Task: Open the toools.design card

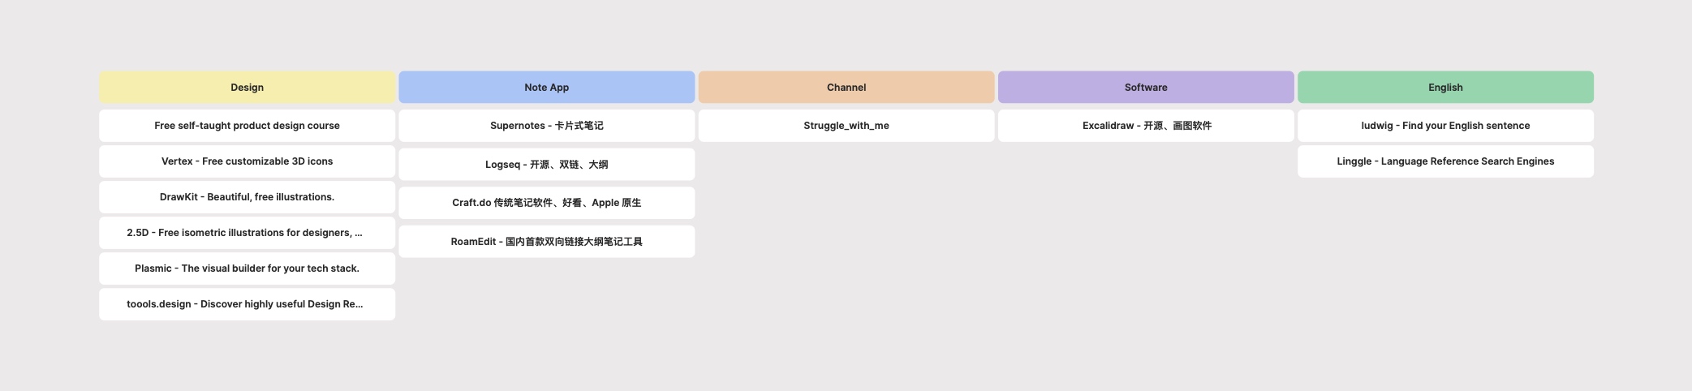Action: [247, 304]
